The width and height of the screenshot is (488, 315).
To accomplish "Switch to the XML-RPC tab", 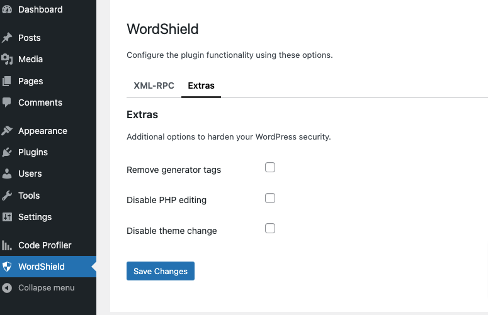I will pos(154,86).
